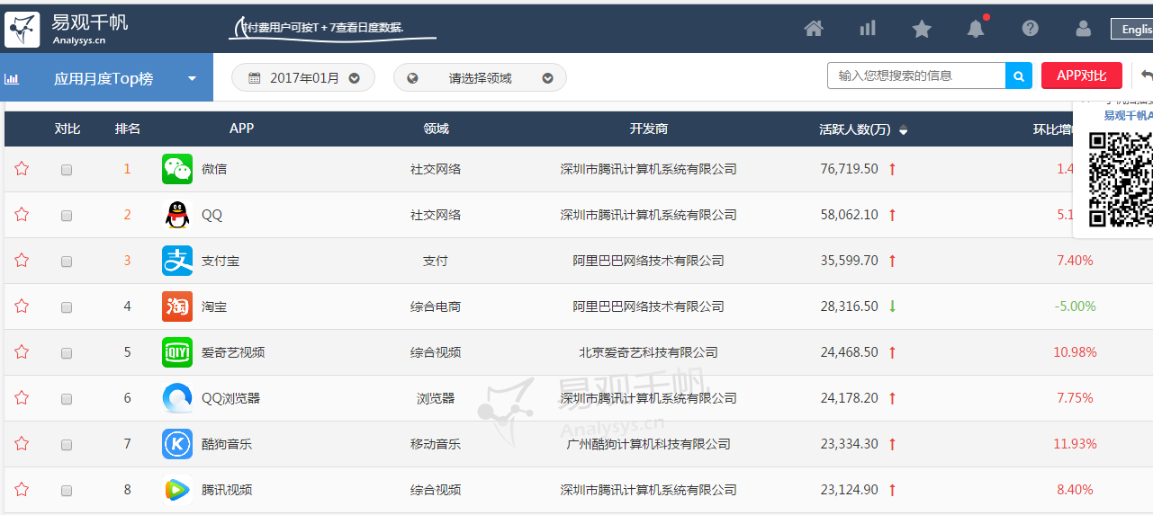Open the 请选择领域 field dropdown

point(480,78)
